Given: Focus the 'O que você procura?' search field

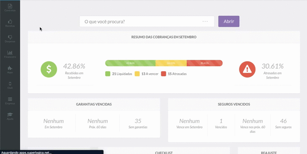Looking at the screenshot, I should [147, 21].
